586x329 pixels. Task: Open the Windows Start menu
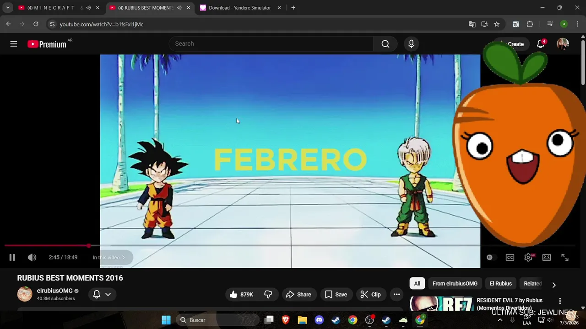[166, 320]
